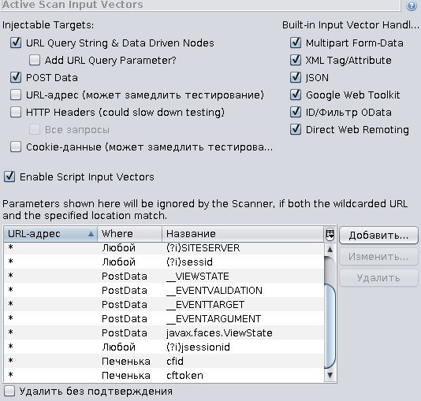The width and height of the screenshot is (421, 401).
Task: Select the __VIEWSTATE row
Action: tap(164, 276)
